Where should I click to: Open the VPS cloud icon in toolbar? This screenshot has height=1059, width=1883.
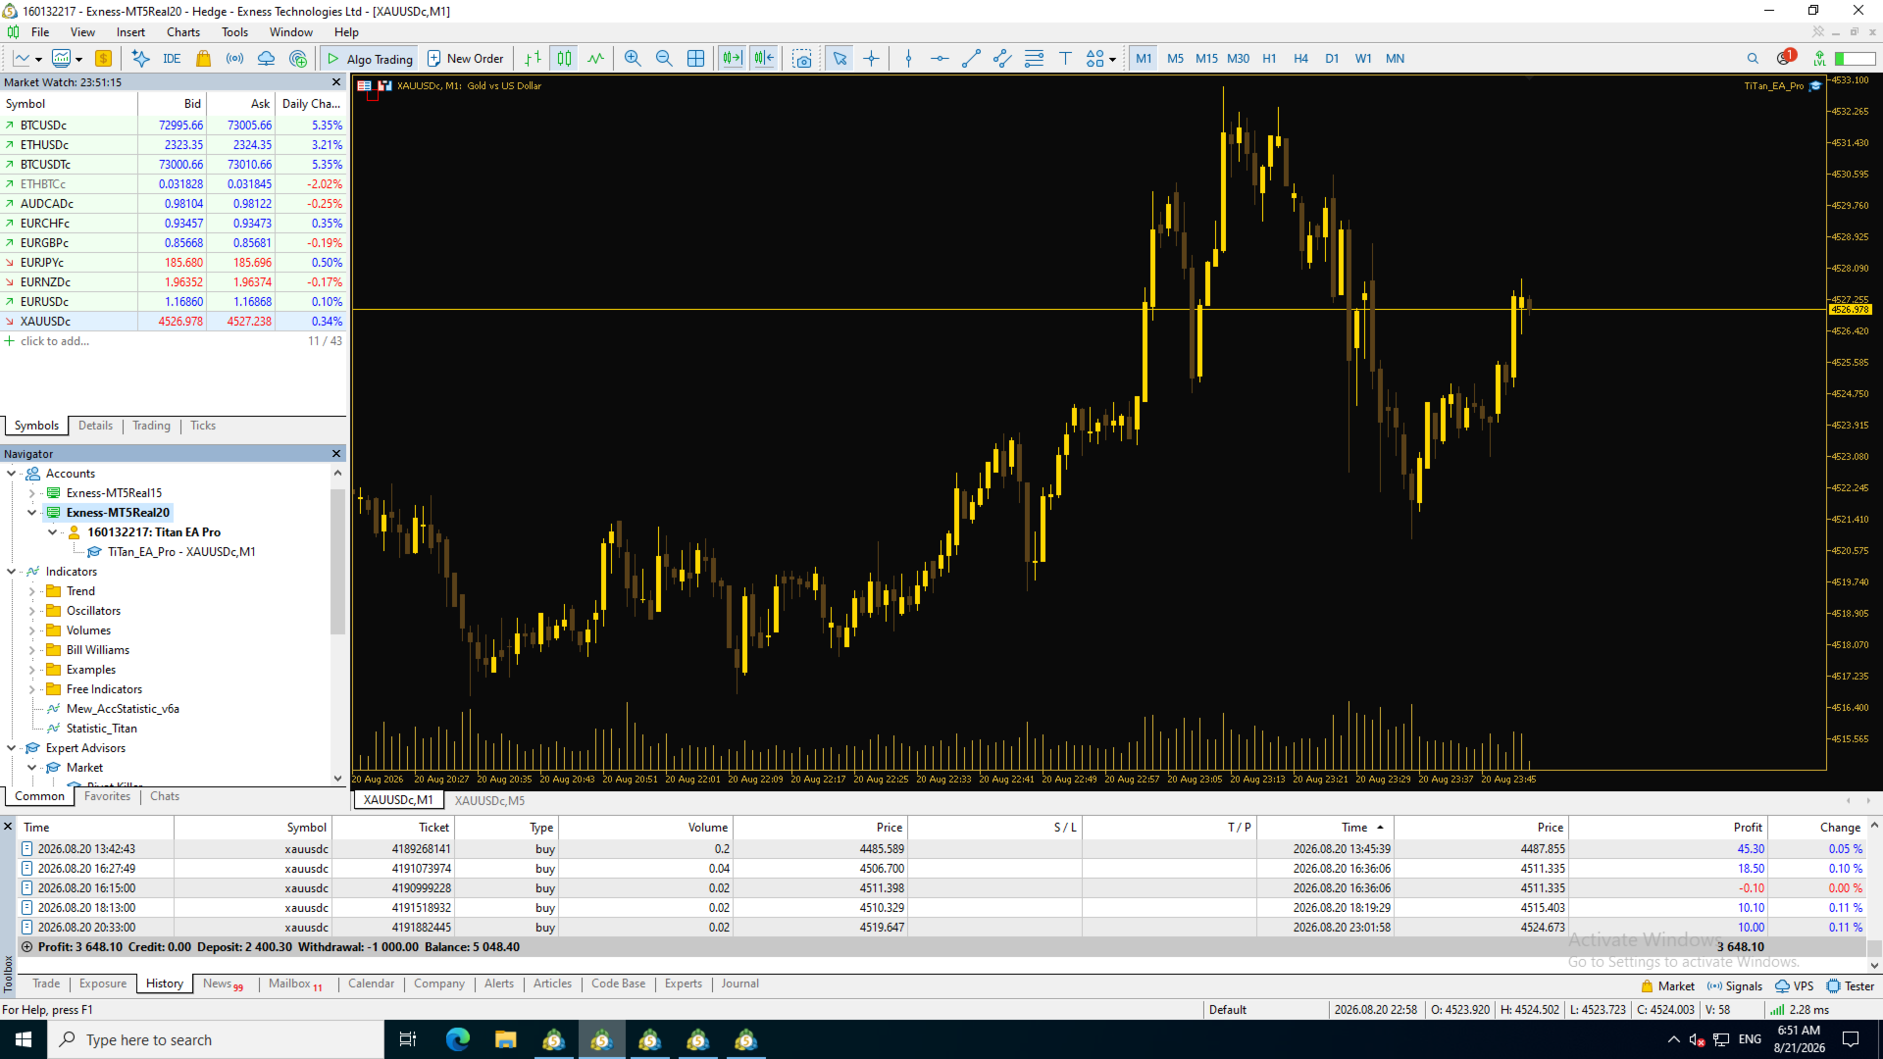267,59
